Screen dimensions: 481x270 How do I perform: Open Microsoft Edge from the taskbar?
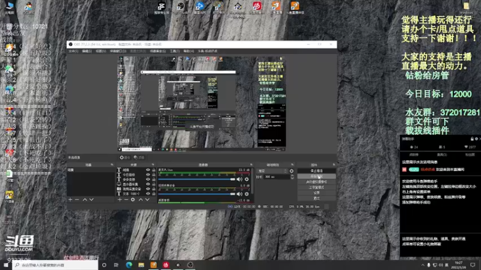point(129,265)
